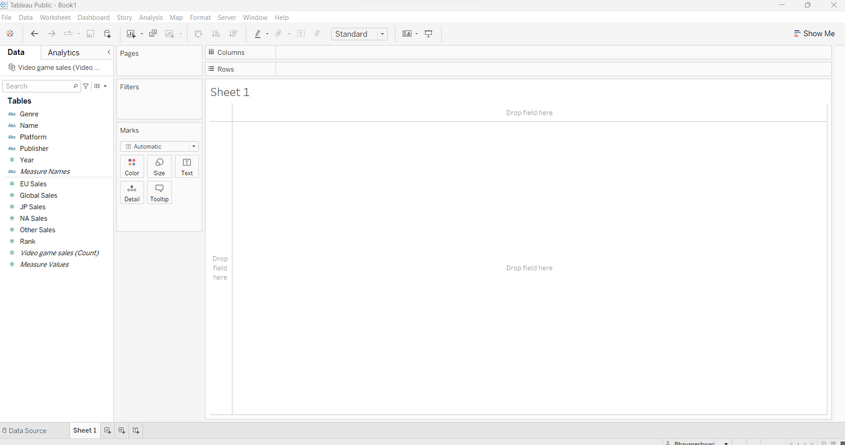This screenshot has width=845, height=445.
Task: Click the Sort Ascending icon
Action: pyautogui.click(x=216, y=34)
